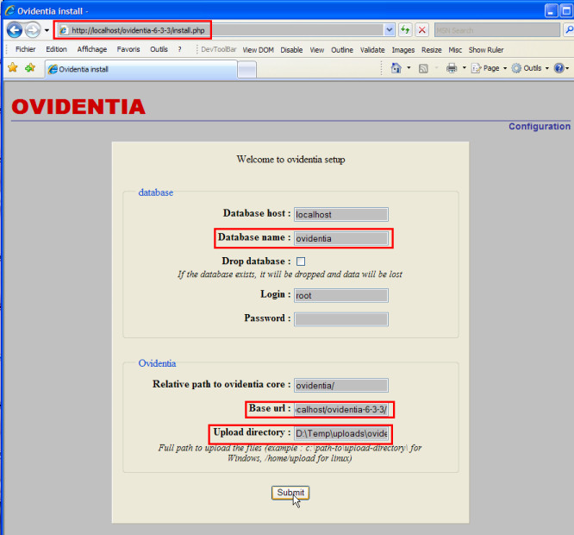Screen dimensions: 574x535
Task: Open a new blank tab
Action: 247,70
